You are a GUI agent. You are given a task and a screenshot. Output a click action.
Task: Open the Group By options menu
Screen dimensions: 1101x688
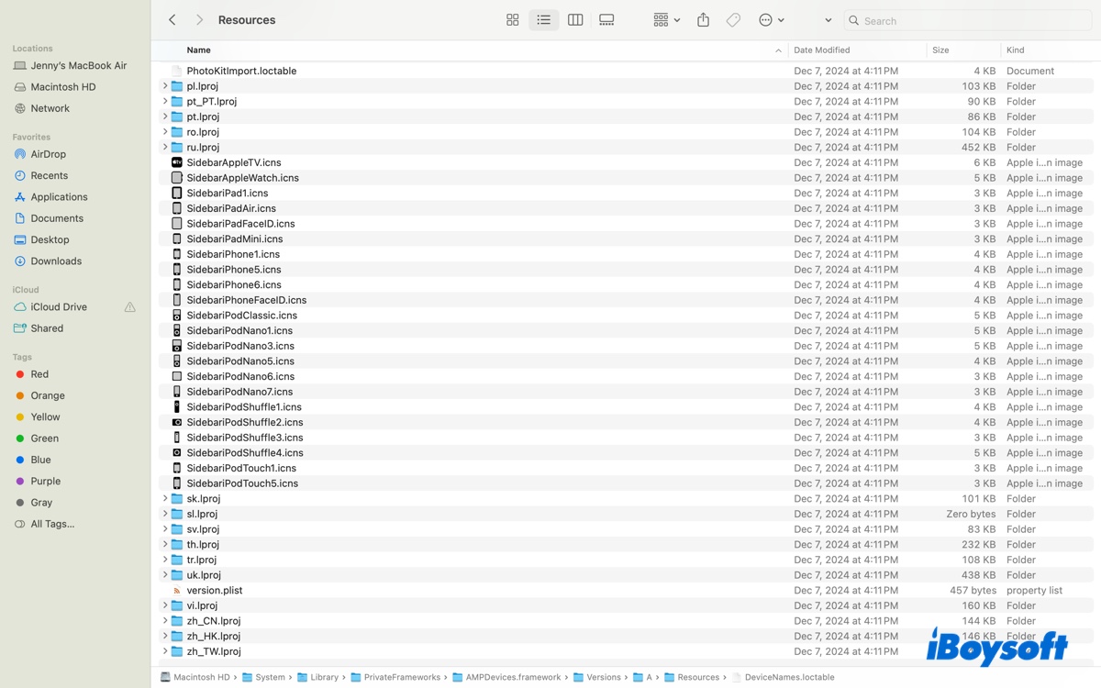click(x=667, y=20)
